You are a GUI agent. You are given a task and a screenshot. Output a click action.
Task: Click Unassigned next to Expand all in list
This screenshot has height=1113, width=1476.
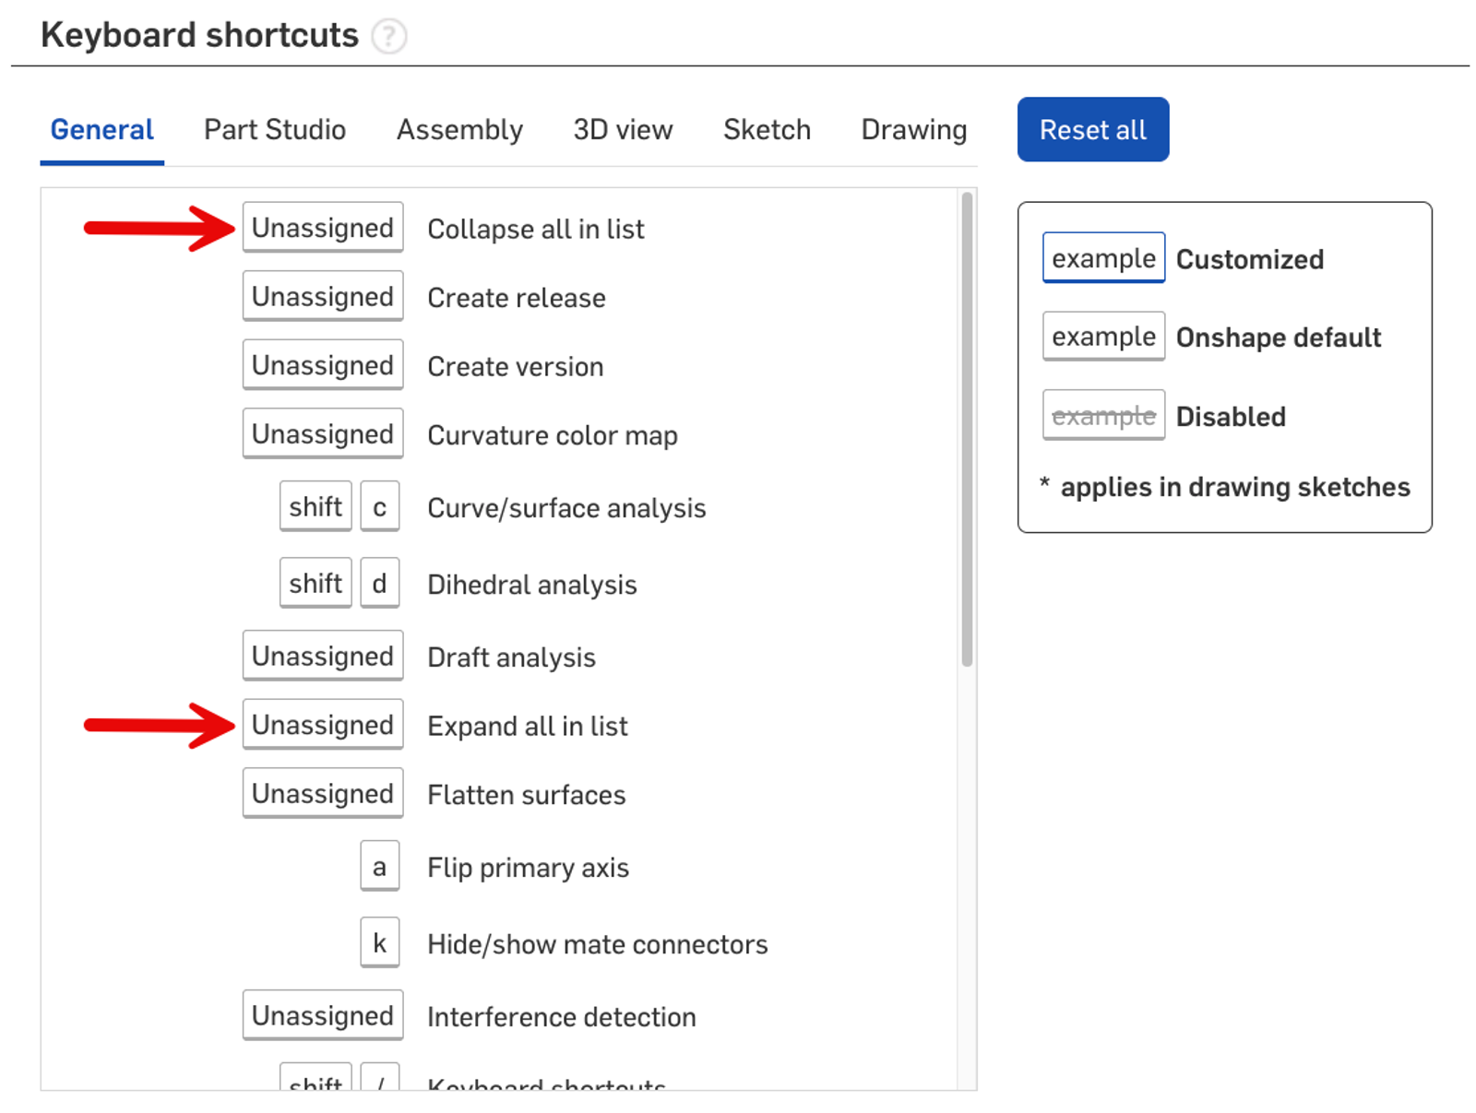[323, 726]
